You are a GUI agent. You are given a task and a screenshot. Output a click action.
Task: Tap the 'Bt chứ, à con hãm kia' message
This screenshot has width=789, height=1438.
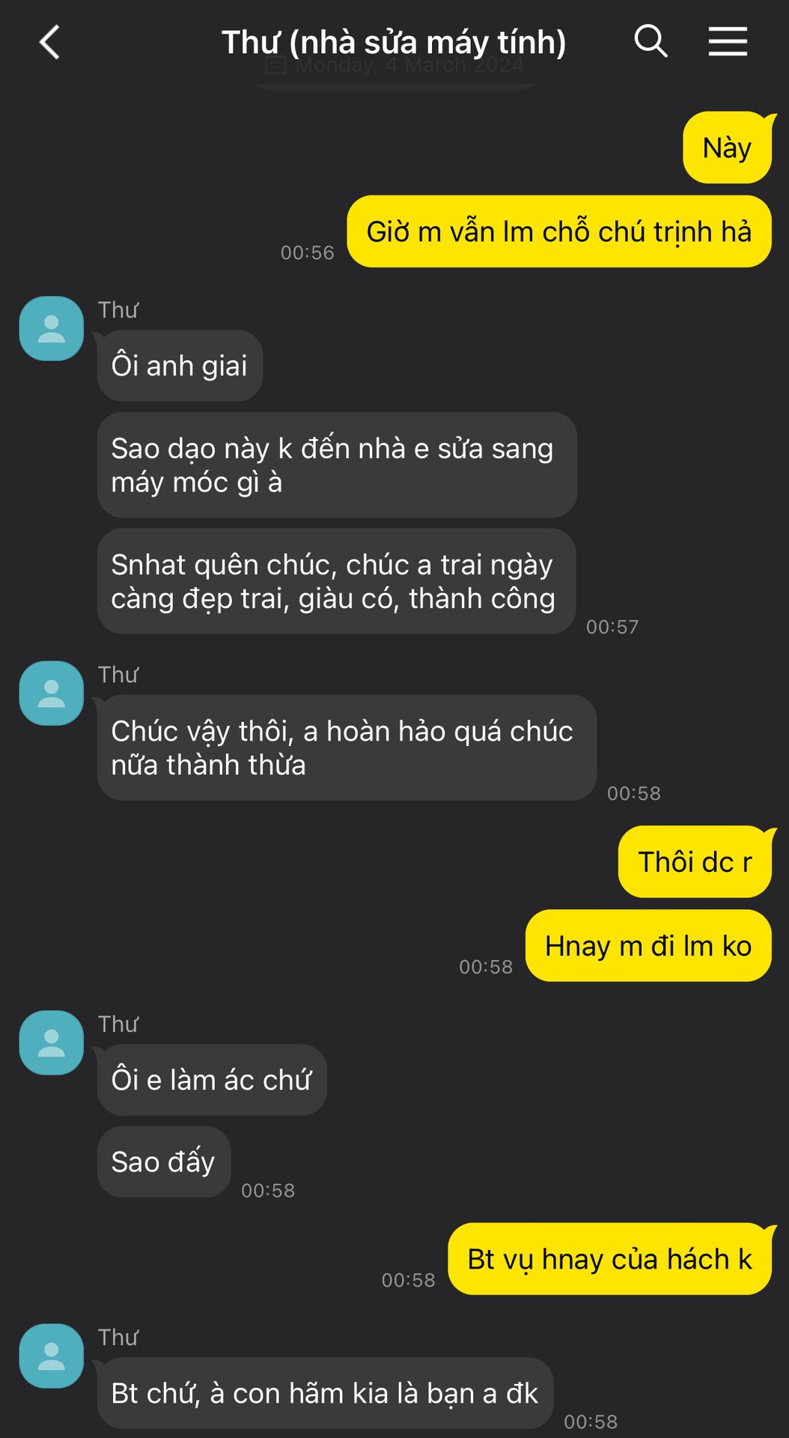click(x=325, y=1393)
